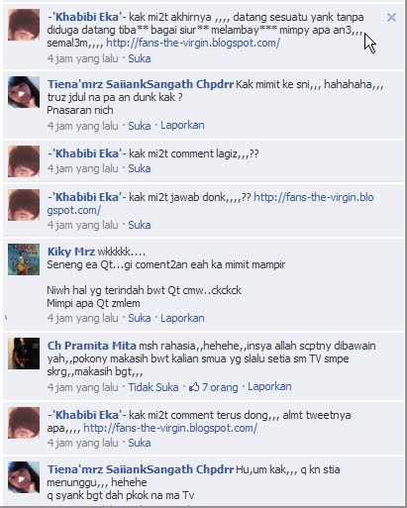Click Suka on the 'Pnasaran nich' comment
This screenshot has width=407, height=508.
pyautogui.click(x=140, y=126)
